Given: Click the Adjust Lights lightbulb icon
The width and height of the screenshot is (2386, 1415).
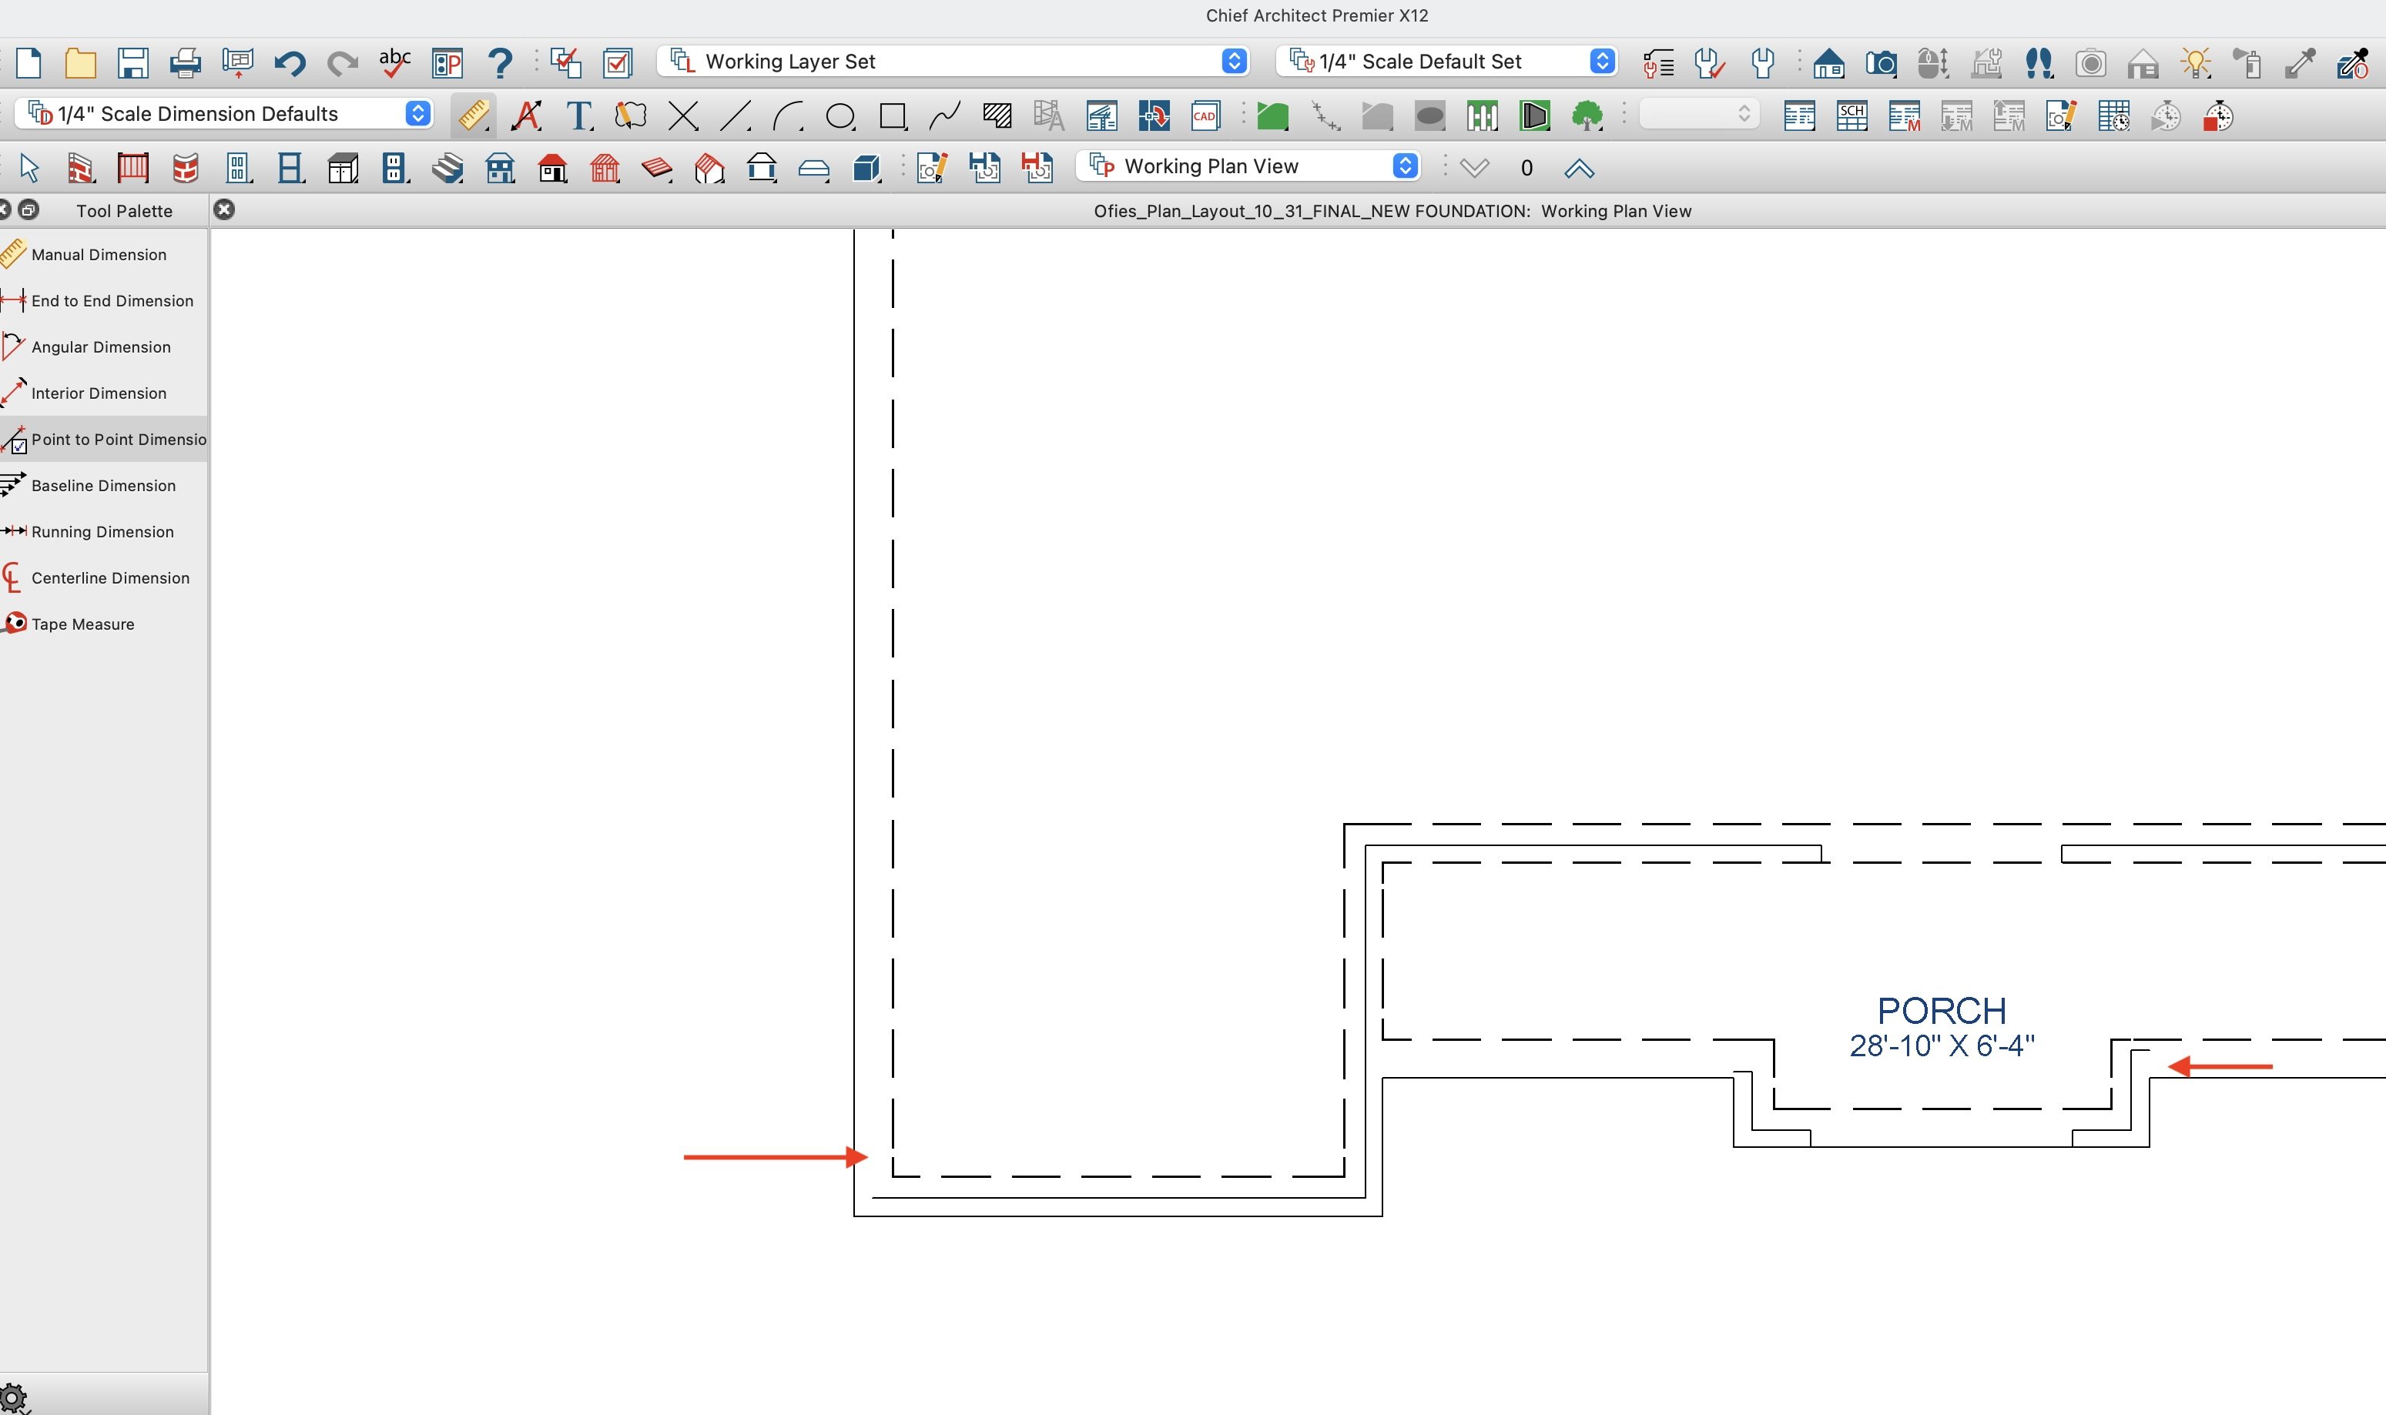Looking at the screenshot, I should click(2195, 64).
